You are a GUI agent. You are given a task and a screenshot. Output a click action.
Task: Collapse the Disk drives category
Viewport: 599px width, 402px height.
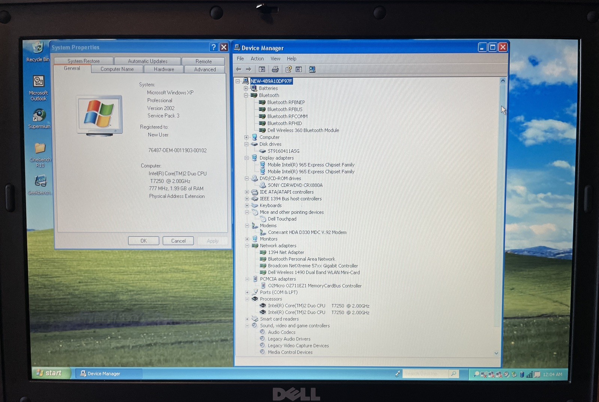[x=246, y=144]
